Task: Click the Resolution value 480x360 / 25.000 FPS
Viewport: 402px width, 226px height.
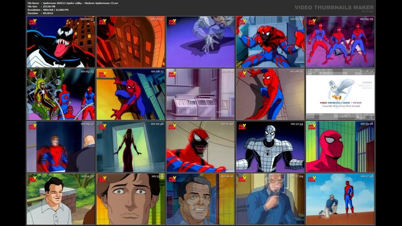Action: click(x=56, y=10)
